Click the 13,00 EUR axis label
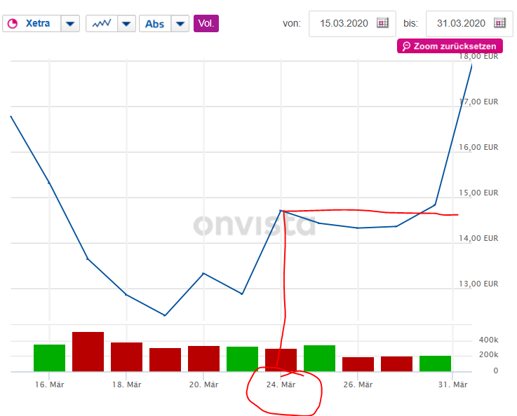Screen dimensions: 517x416 point(478,284)
